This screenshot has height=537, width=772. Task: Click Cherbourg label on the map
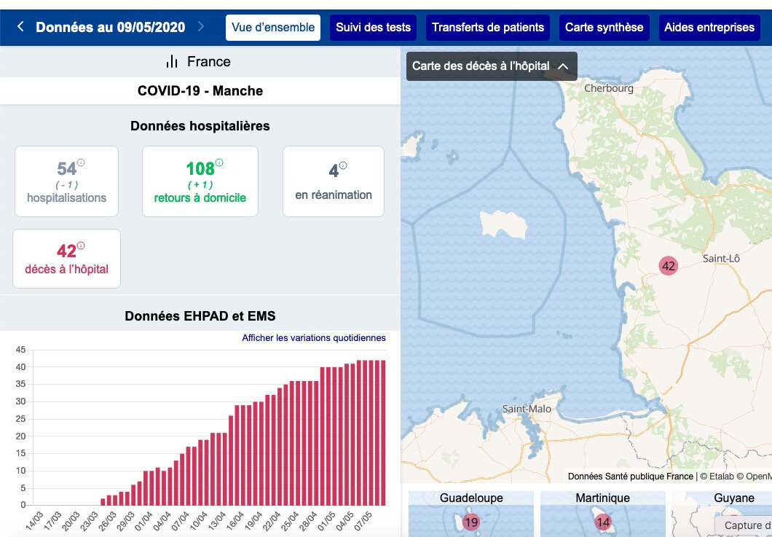pyautogui.click(x=609, y=88)
